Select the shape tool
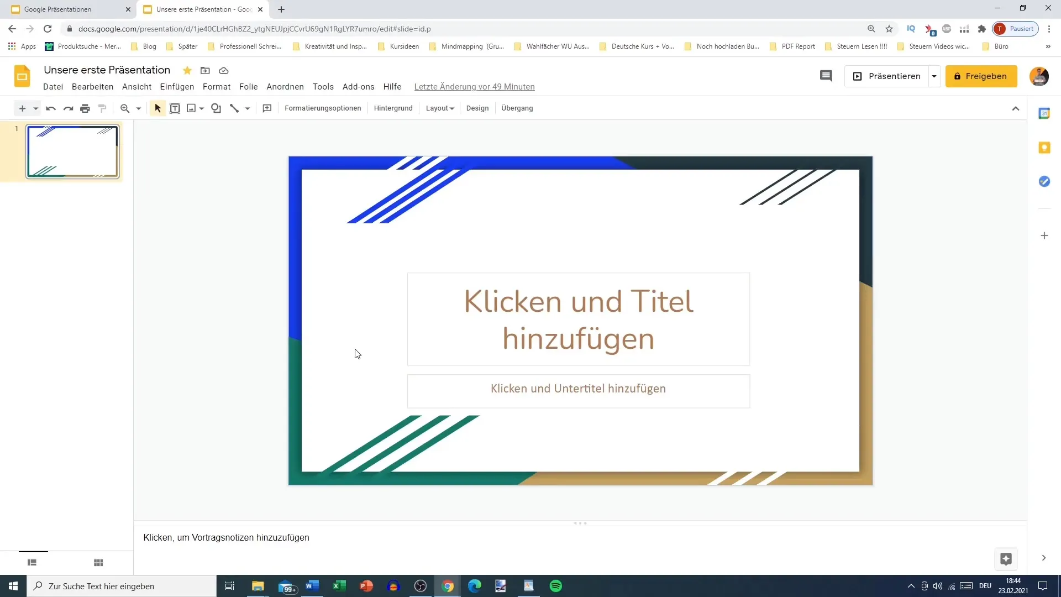 pyautogui.click(x=216, y=108)
